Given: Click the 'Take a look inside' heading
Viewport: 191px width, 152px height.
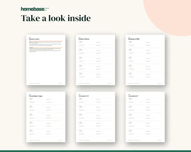Looking at the screenshot, I should 56,18.
